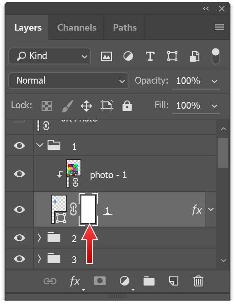Switch to the Channels tab
This screenshot has width=235, height=307.
77,27
